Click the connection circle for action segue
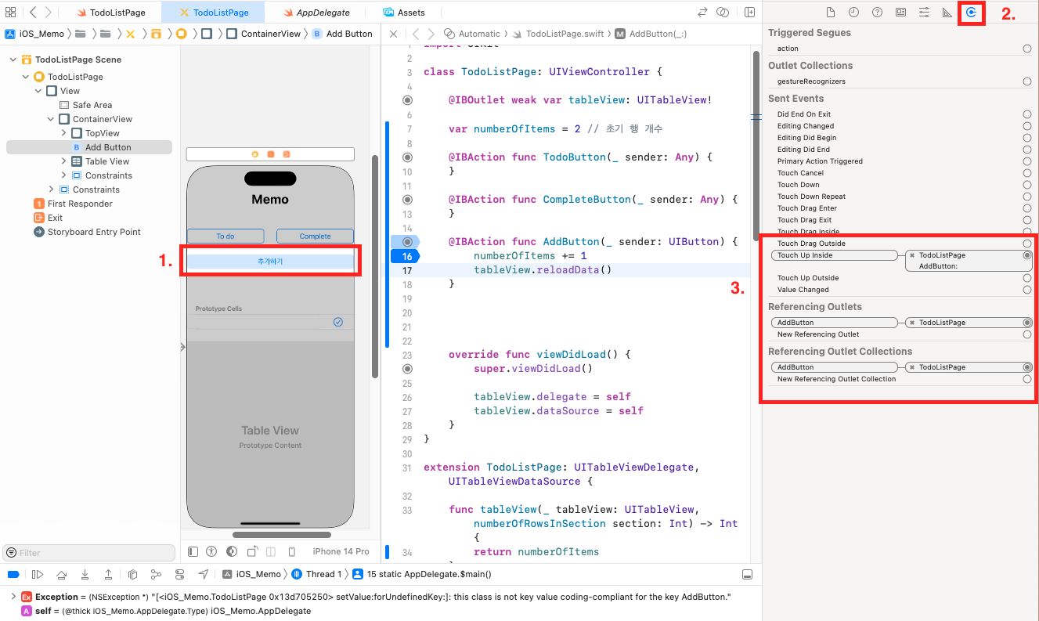 point(1026,49)
